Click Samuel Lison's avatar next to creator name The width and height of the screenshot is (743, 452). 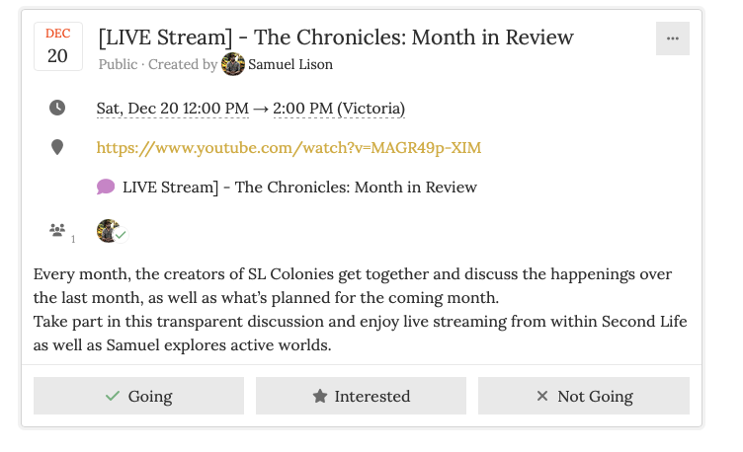[233, 65]
